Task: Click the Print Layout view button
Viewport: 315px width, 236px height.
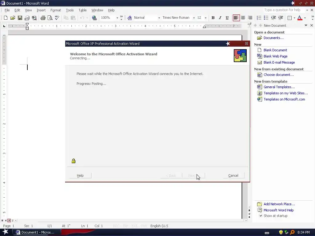Action: point(9,220)
